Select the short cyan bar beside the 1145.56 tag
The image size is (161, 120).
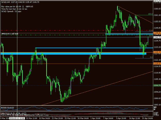129,34
